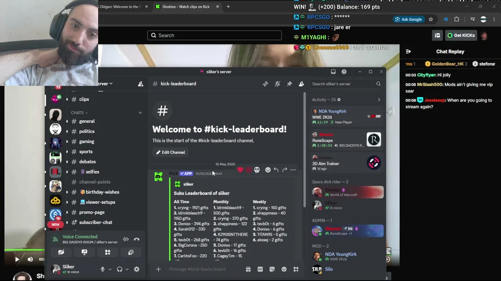
Task: Open NDA YoungKirk WWE 2K26 activity card
Action: (x=346, y=117)
